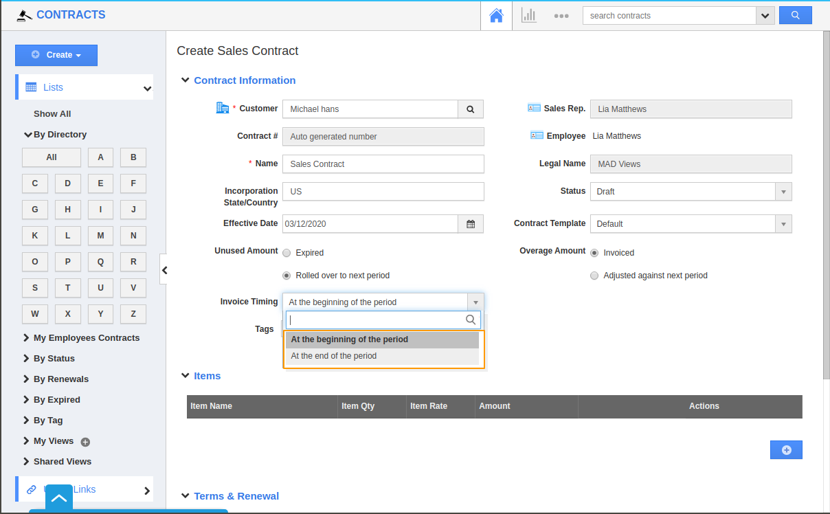Filter directory by letter S
The width and height of the screenshot is (830, 514).
click(35, 288)
